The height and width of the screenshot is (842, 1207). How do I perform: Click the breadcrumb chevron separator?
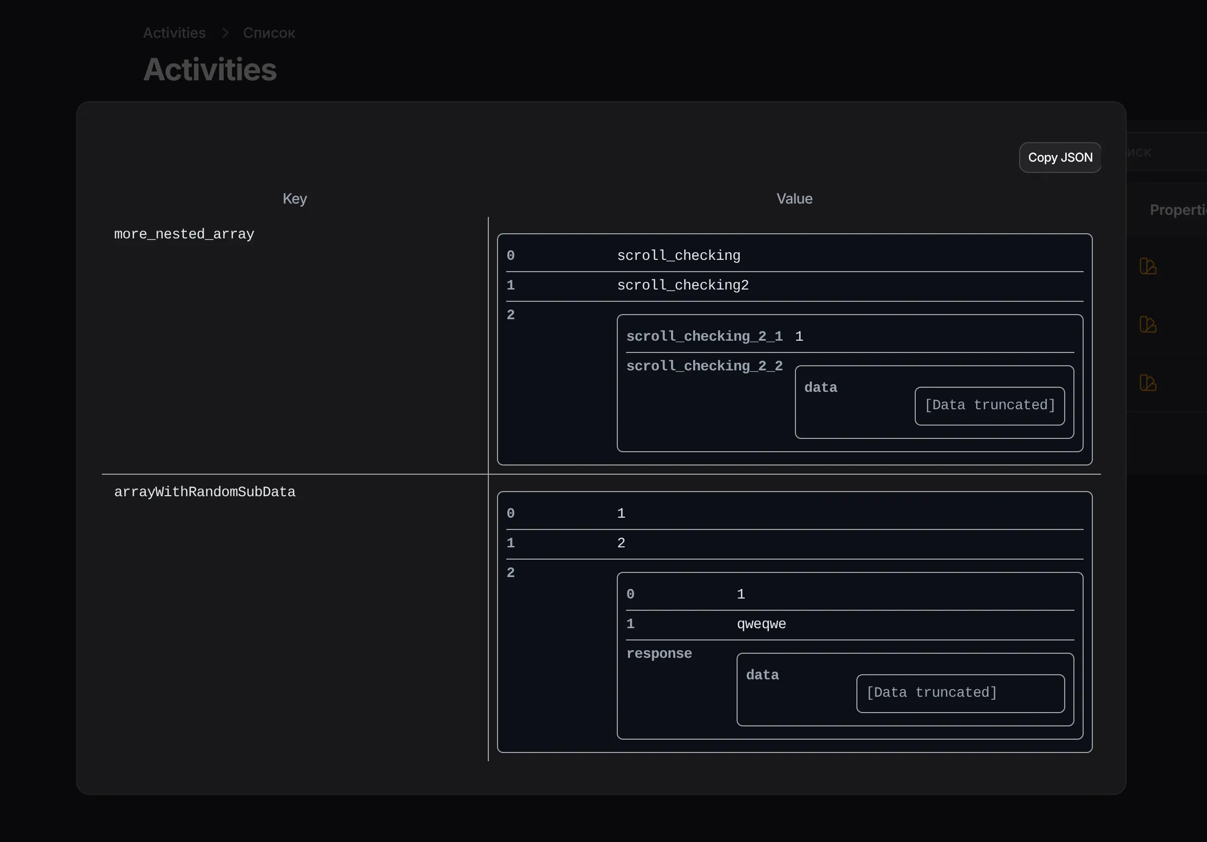(225, 33)
